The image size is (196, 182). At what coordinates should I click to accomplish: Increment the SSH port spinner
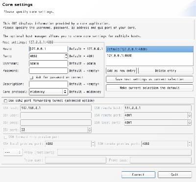[90, 128]
